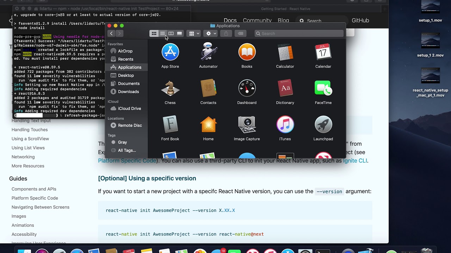Open the Calculator app icon
This screenshot has width=451, height=253.
(x=285, y=52)
